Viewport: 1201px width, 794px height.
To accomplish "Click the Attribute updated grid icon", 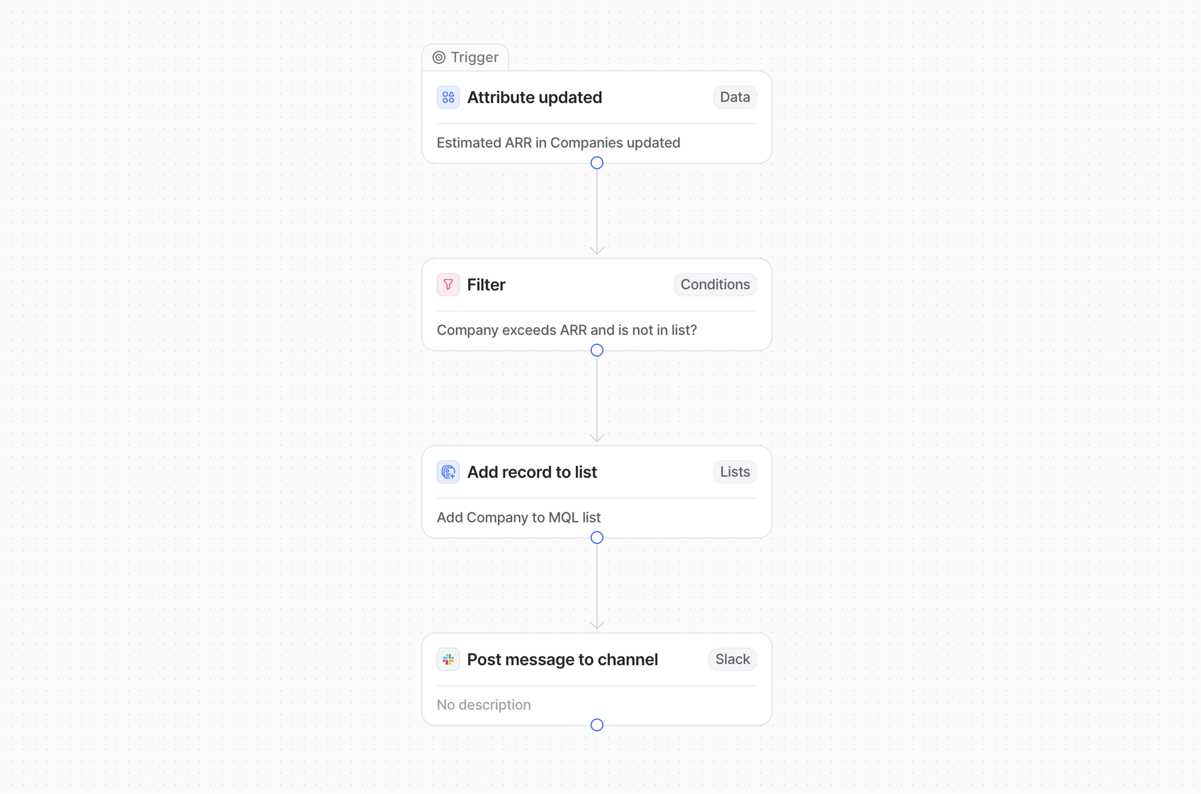I will point(448,97).
